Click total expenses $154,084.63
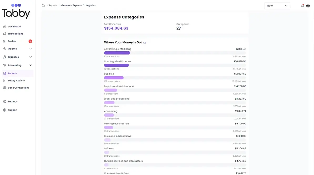 116,28
